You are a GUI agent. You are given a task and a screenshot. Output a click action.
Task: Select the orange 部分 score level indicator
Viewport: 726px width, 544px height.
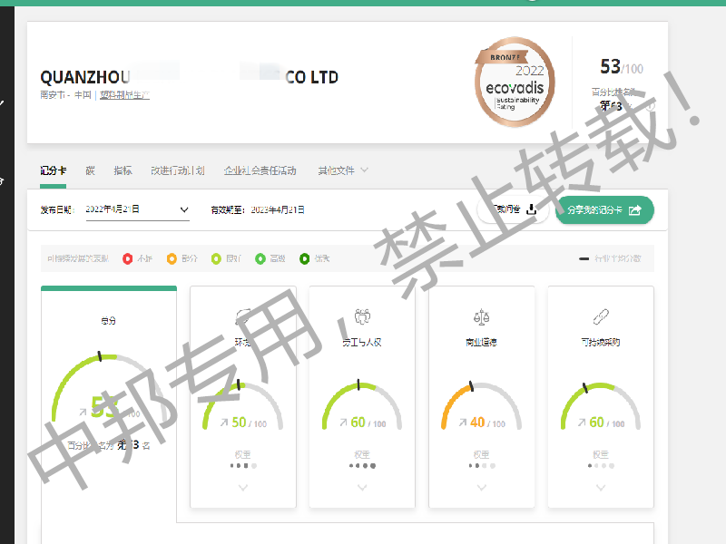(172, 259)
